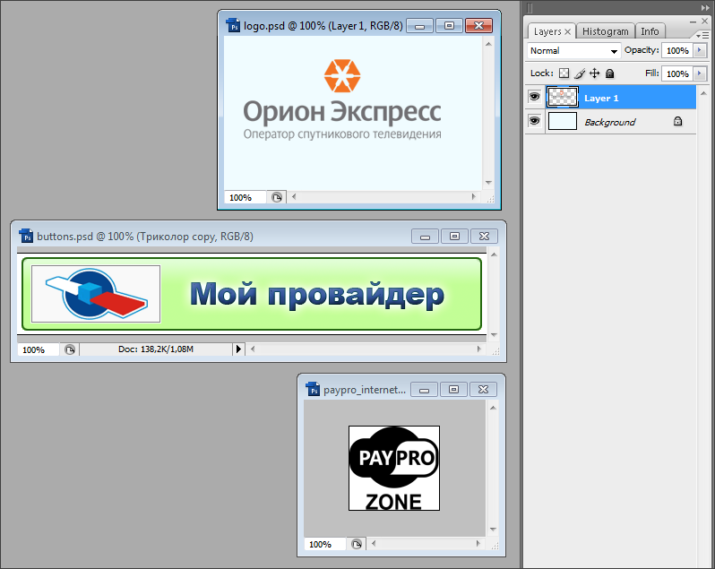Open the blend mode Normal dropdown
This screenshot has height=569, width=715.
pyautogui.click(x=573, y=50)
